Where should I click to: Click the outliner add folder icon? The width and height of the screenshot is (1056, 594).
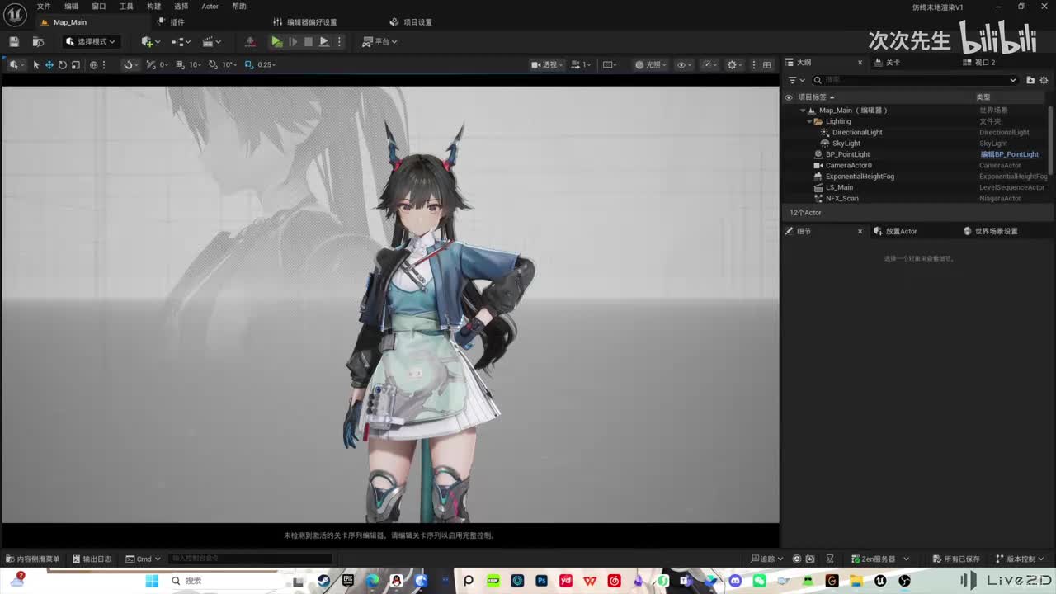pos(1030,80)
